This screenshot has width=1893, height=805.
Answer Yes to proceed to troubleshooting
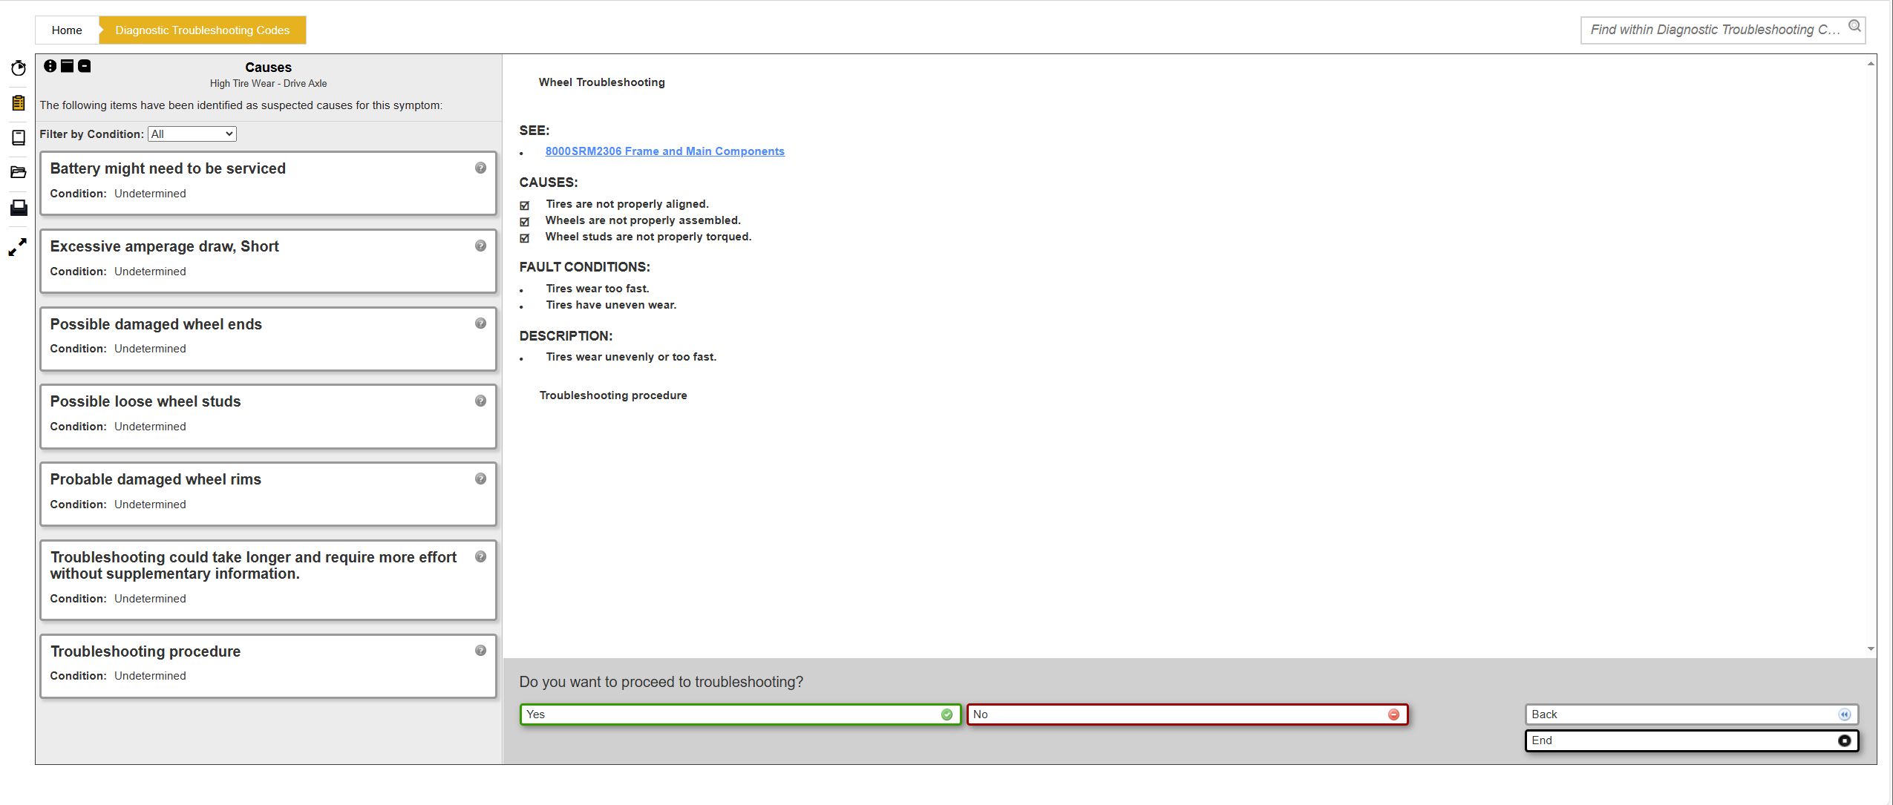tap(740, 714)
